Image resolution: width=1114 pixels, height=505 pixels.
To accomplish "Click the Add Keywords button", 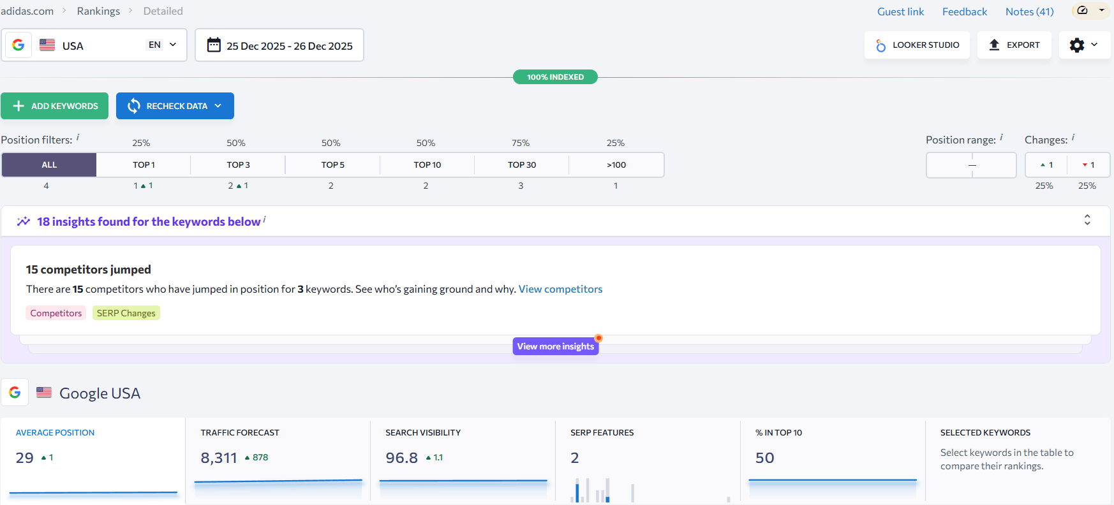I will [x=54, y=106].
